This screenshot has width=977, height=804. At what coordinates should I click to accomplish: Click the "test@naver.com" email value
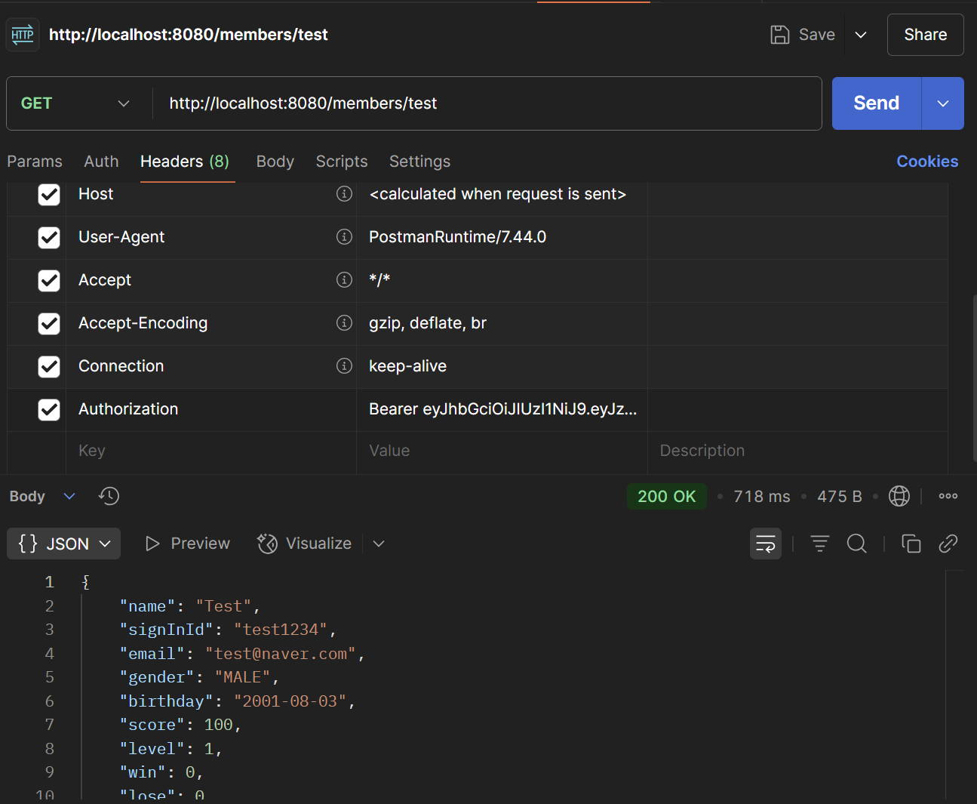(x=281, y=654)
